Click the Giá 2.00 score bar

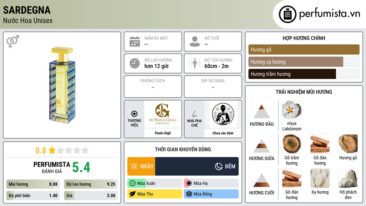point(91,196)
